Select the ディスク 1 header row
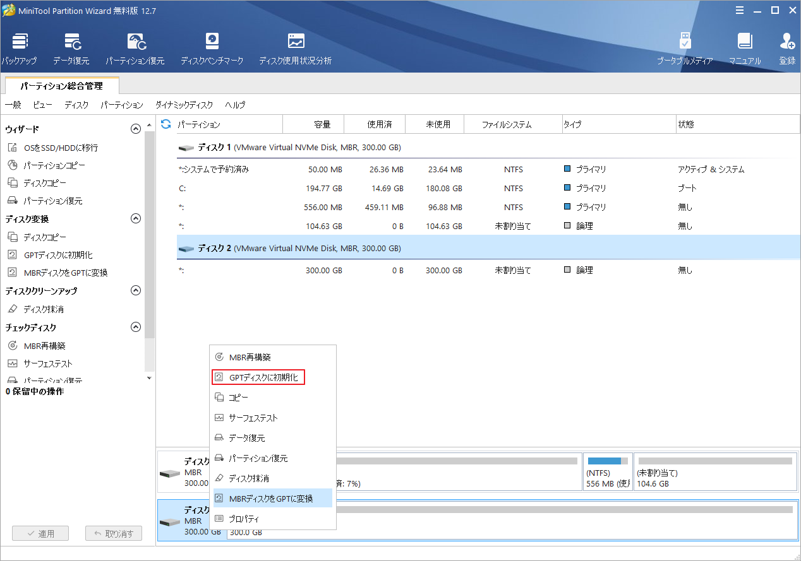The height and width of the screenshot is (561, 801). point(488,148)
